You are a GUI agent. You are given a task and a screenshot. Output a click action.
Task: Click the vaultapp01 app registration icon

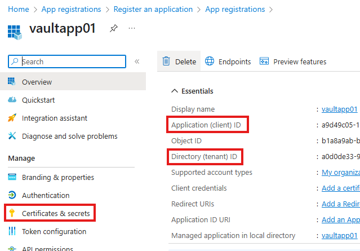15,32
